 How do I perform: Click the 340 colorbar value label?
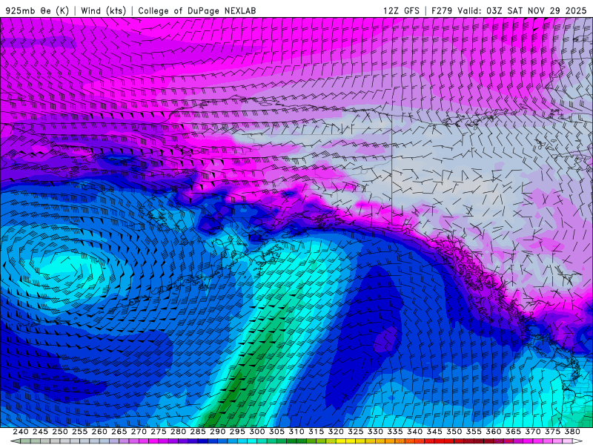[414, 432]
